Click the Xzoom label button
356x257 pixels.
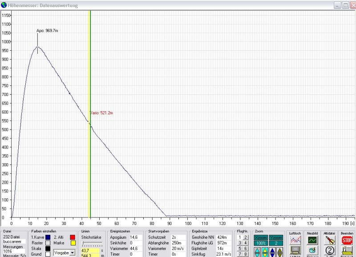click(x=261, y=237)
